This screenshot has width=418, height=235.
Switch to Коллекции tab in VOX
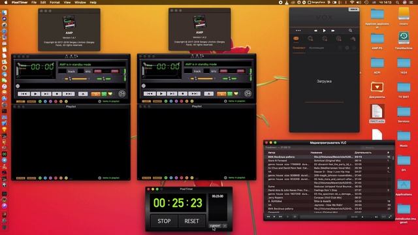tap(316, 48)
